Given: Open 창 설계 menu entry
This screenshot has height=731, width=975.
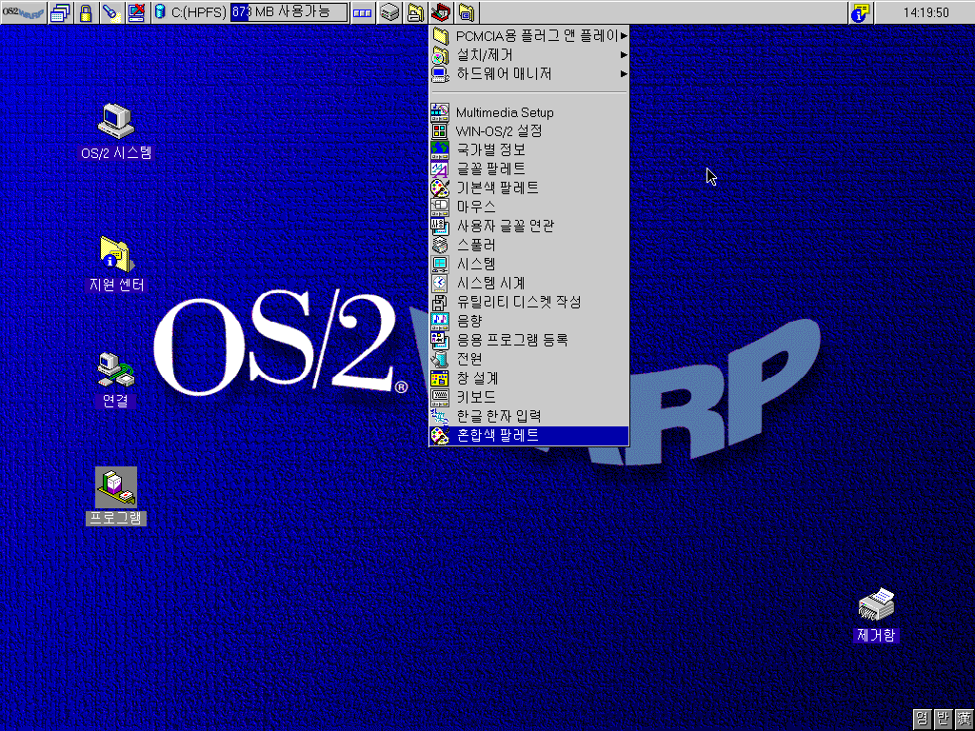Looking at the screenshot, I should [x=529, y=378].
